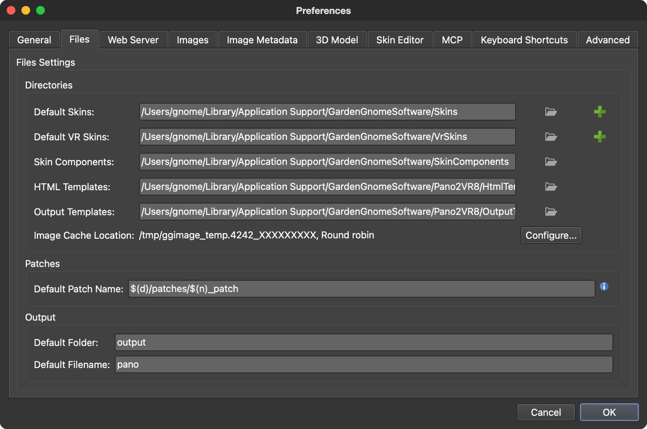Show info about Default Patch Name placeholders
647x429 pixels.
pyautogui.click(x=604, y=286)
